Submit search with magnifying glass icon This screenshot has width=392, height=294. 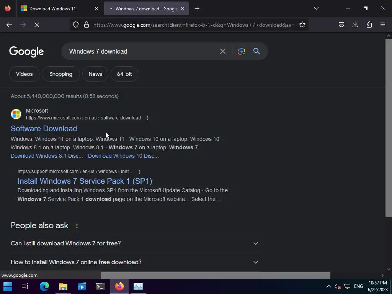(x=257, y=52)
